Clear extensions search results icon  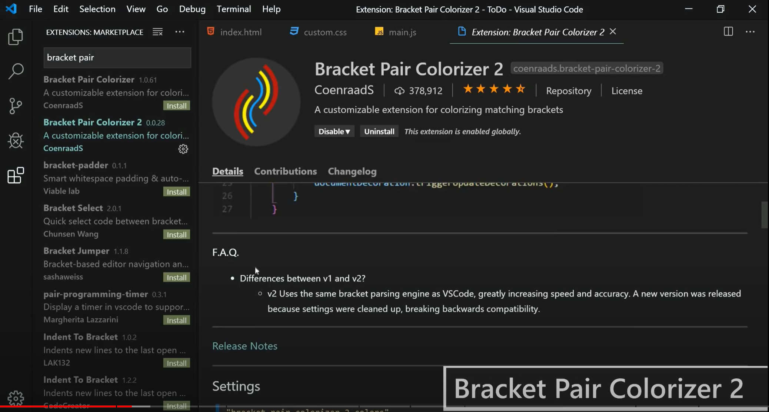[x=157, y=32]
